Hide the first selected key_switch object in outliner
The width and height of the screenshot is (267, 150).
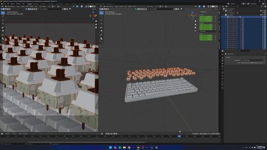tap(263, 17)
